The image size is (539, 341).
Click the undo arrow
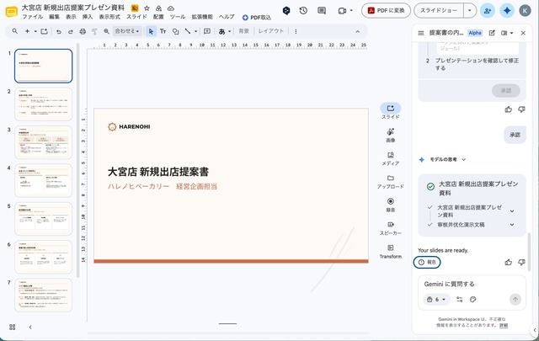click(59, 31)
